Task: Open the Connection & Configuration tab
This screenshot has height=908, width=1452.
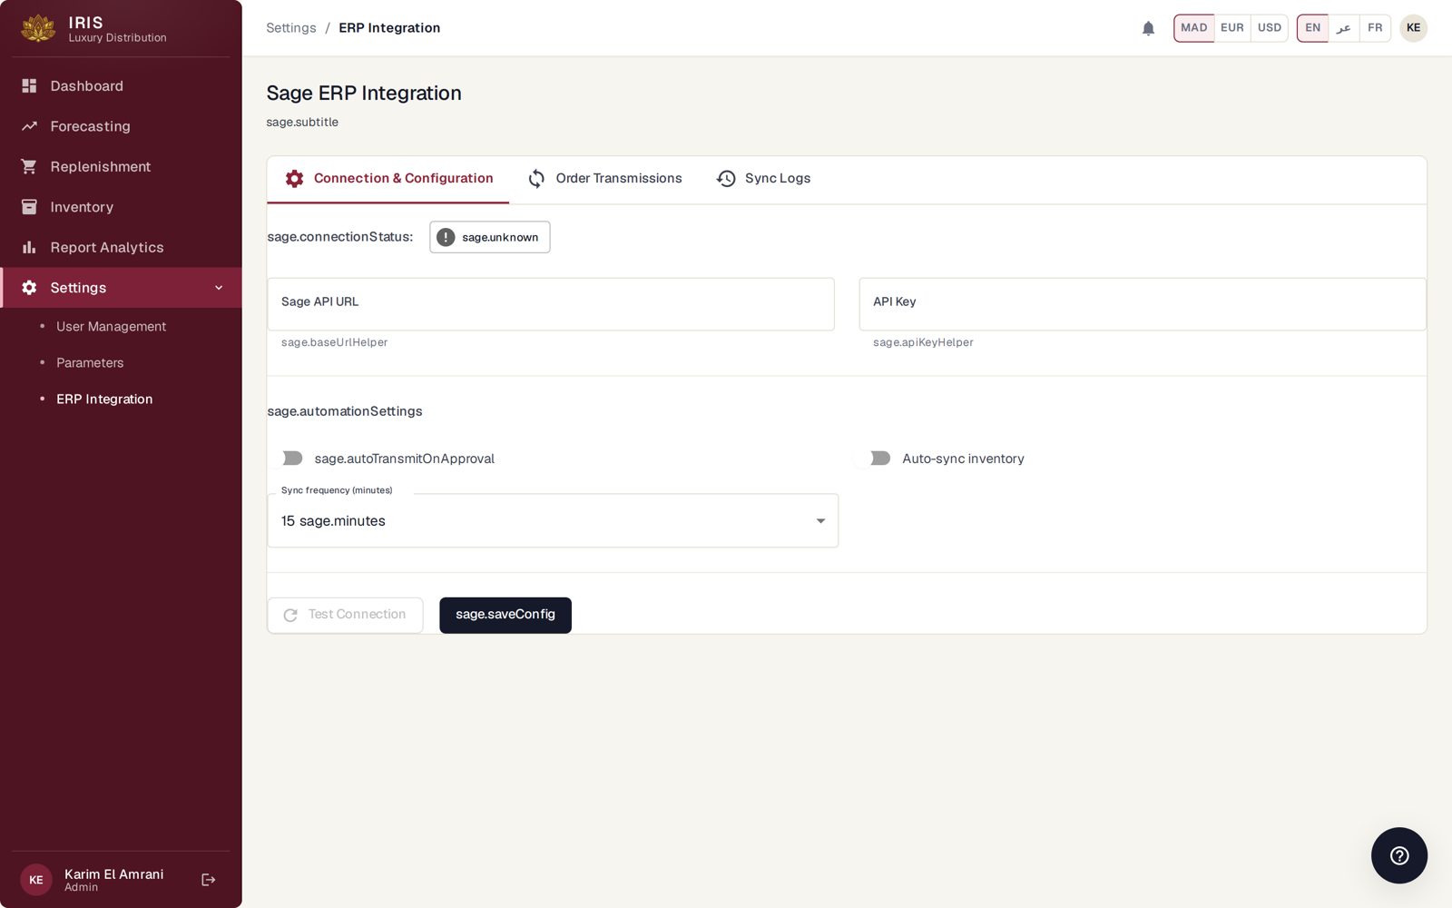Action: (388, 179)
